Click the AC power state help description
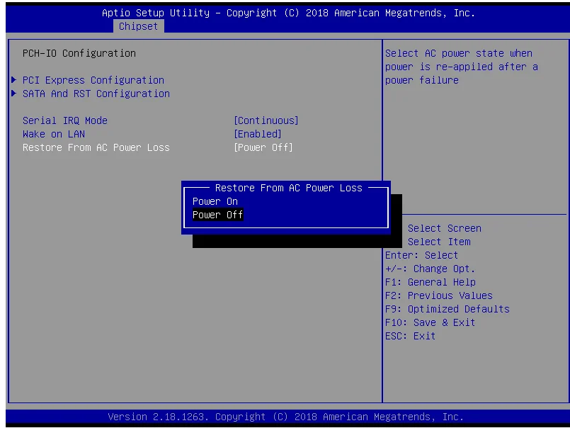The width and height of the screenshot is (570, 428). 462,67
